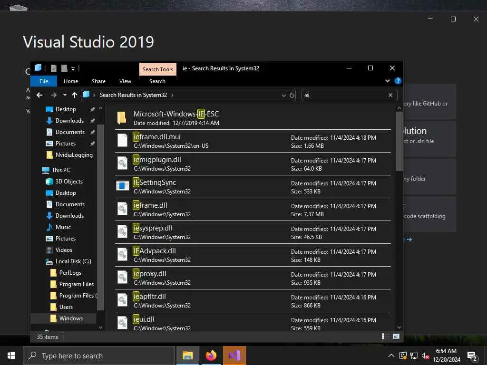This screenshot has height=365, width=487.
Task: Refresh the search results
Action: point(292,95)
